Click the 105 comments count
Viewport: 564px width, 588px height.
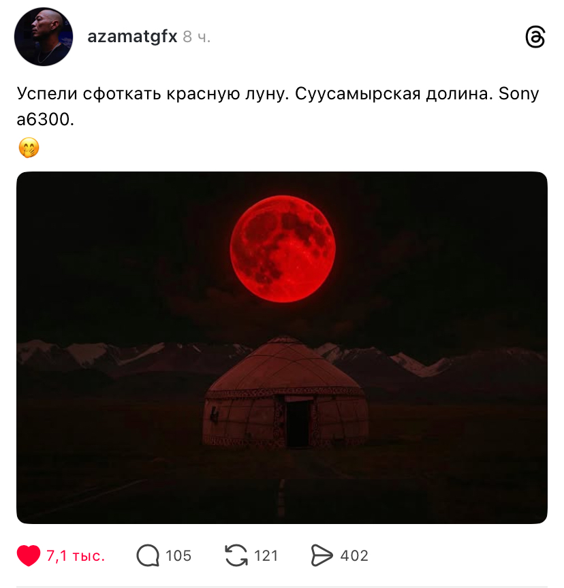pyautogui.click(x=178, y=556)
